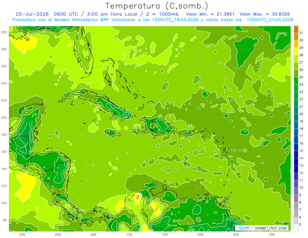Click the 90W longitude label
Screen dimensions: 308x238
[x=22, y=235]
